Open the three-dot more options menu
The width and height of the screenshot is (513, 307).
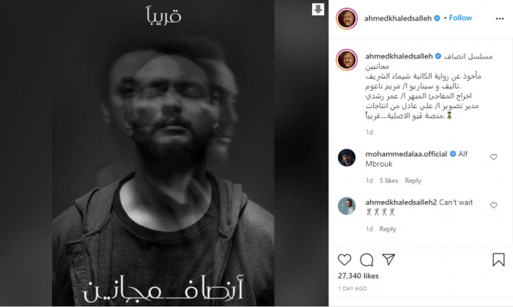pyautogui.click(x=500, y=18)
